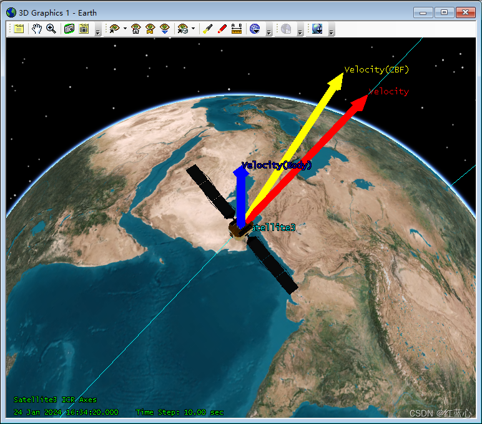
Task: Click the eye with orange path icon
Action: tap(150, 29)
